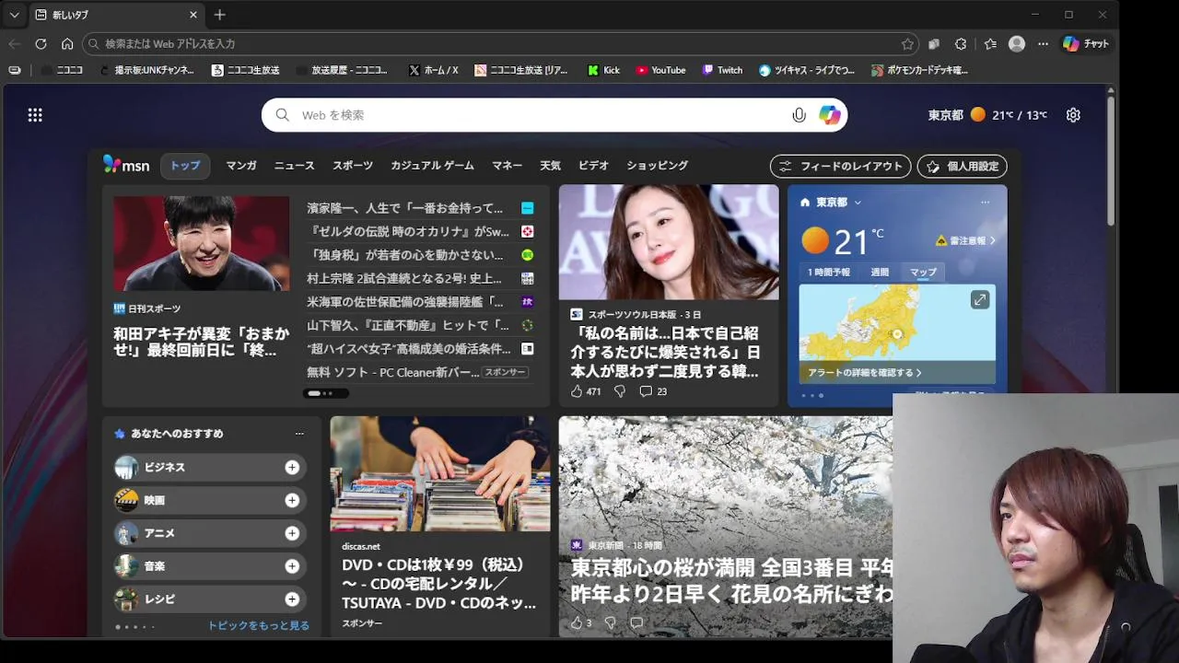Click carousel page indicator under headlines
This screenshot has width=1179, height=663.
pos(325,393)
